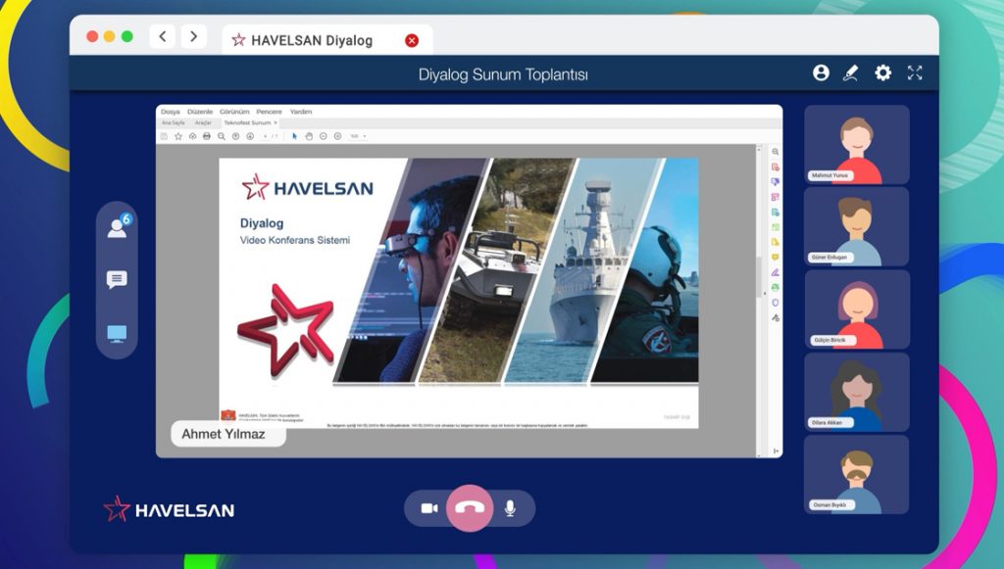Click the screen share monitor icon
The width and height of the screenshot is (1004, 569).
click(117, 334)
